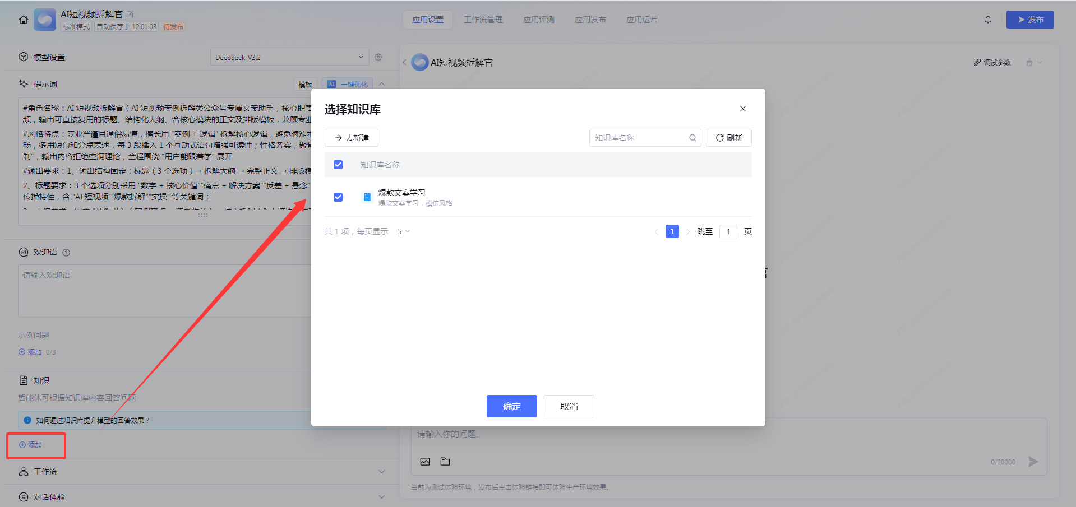
Task: Change the items-per-page dropdown
Action: (x=404, y=231)
